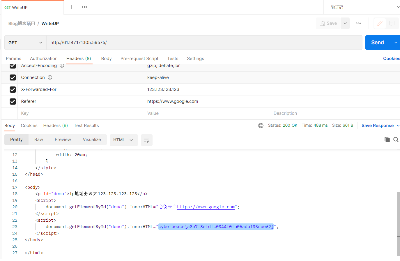
Task: Click the X-Forwarded-For value 123.123.123.123
Action: tap(163, 89)
